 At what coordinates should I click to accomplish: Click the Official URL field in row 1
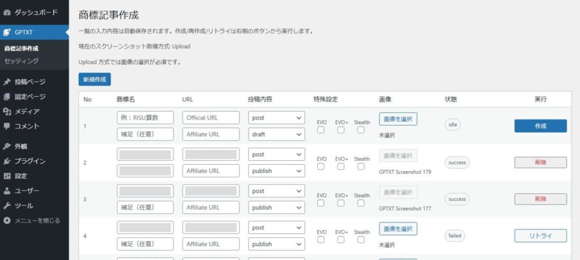[211, 118]
